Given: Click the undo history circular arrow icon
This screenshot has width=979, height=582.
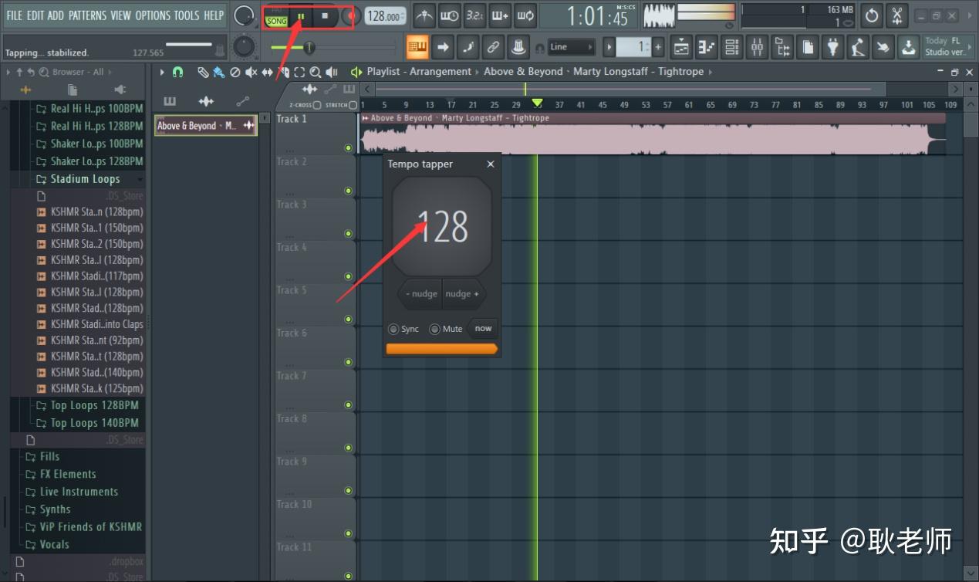Looking at the screenshot, I should pos(872,15).
